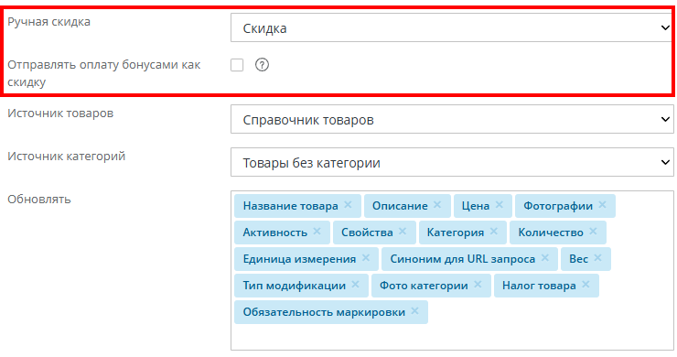Remove the "Описание" tag
677x357 pixels.
pos(437,205)
